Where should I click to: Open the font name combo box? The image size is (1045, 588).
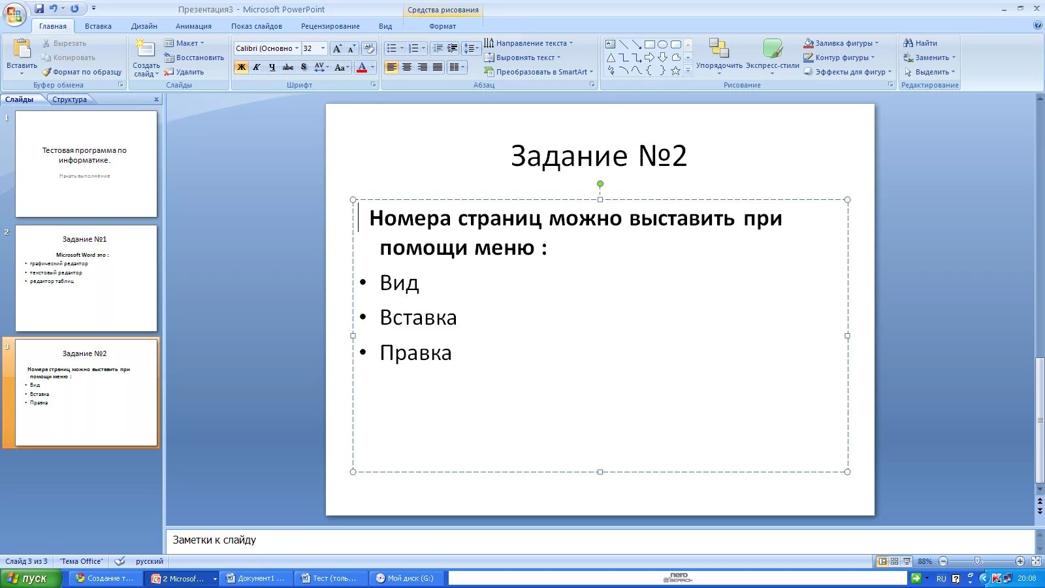click(266, 48)
